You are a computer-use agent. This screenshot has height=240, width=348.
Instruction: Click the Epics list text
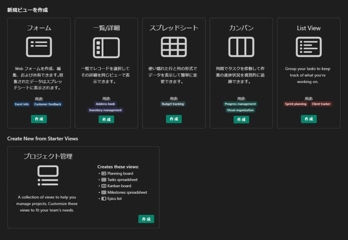tap(115, 199)
